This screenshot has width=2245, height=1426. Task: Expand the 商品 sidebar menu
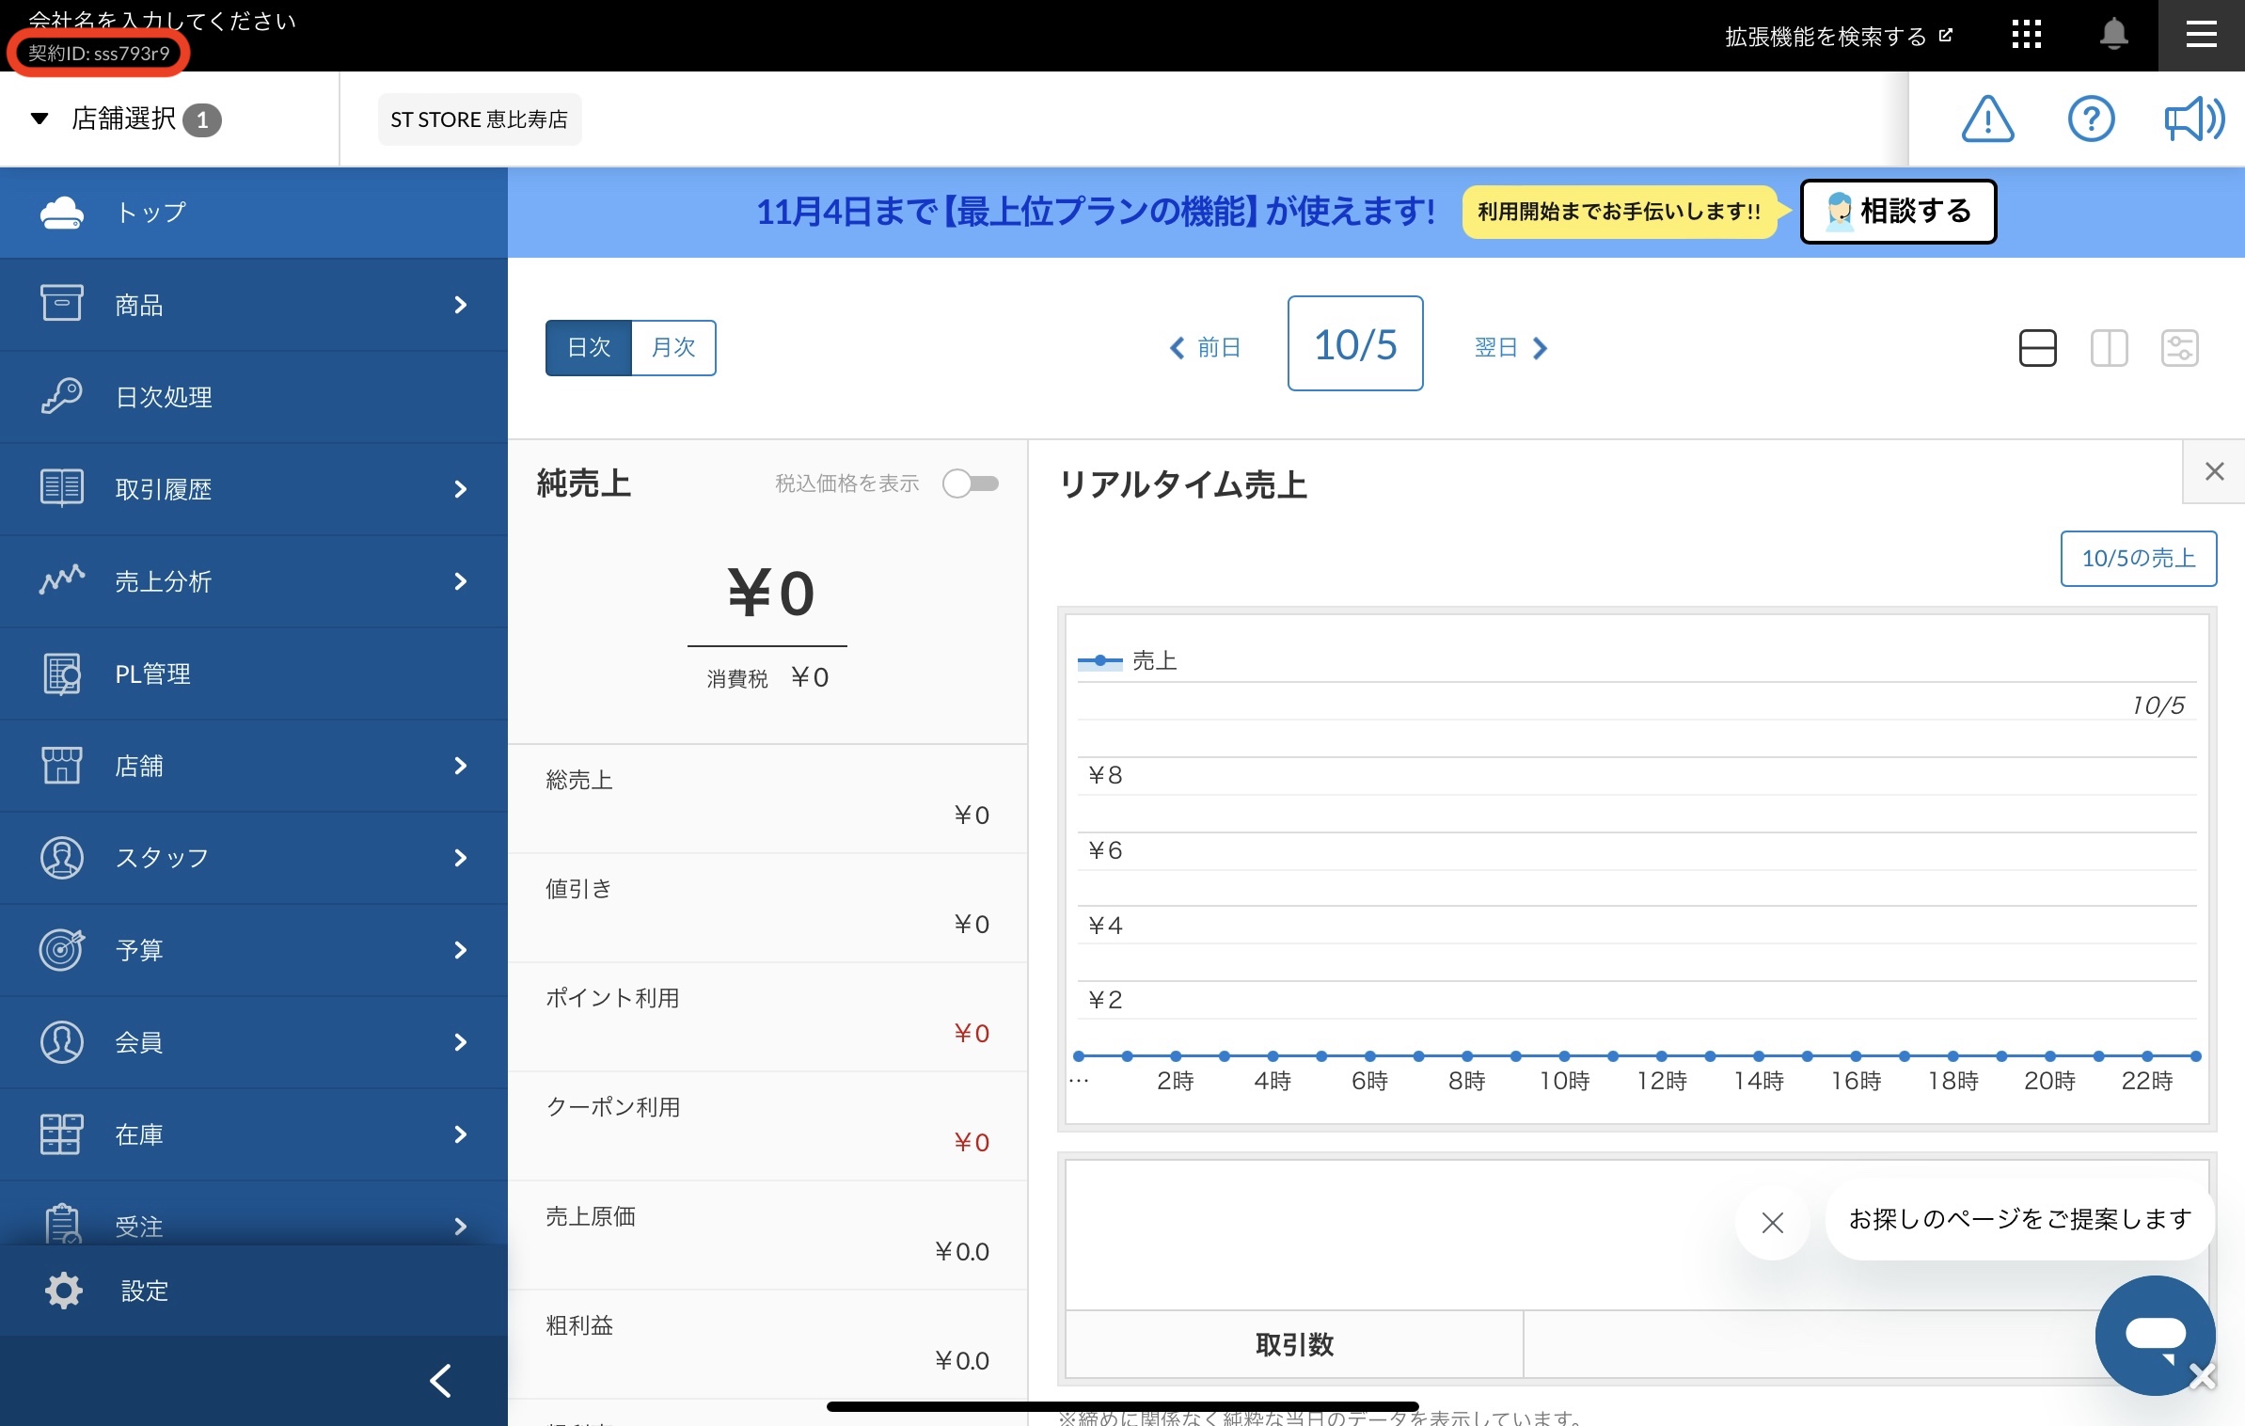253,305
